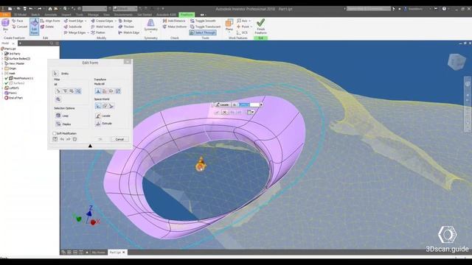Switch to the Manage ribbon tab
The height and width of the screenshot is (265, 472).
click(x=94, y=15)
